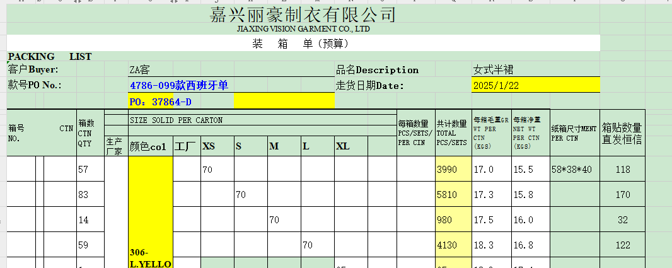Select the company title cell 嘉兴丽豪制衣有限公司
This screenshot has height=268, width=672.
pyautogui.click(x=303, y=15)
